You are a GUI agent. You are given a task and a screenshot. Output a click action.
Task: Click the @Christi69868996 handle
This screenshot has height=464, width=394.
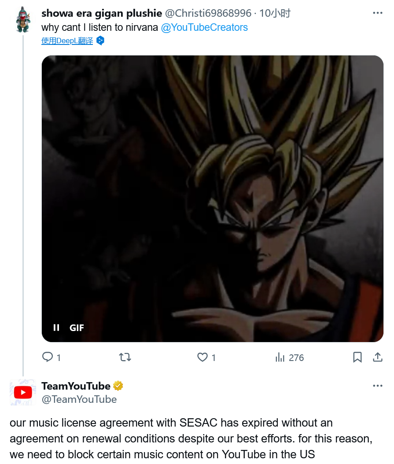click(208, 13)
